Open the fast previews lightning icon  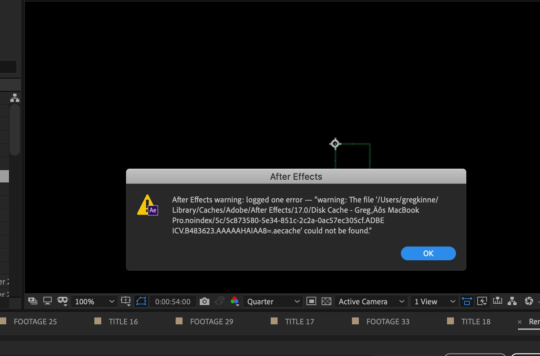(x=482, y=301)
